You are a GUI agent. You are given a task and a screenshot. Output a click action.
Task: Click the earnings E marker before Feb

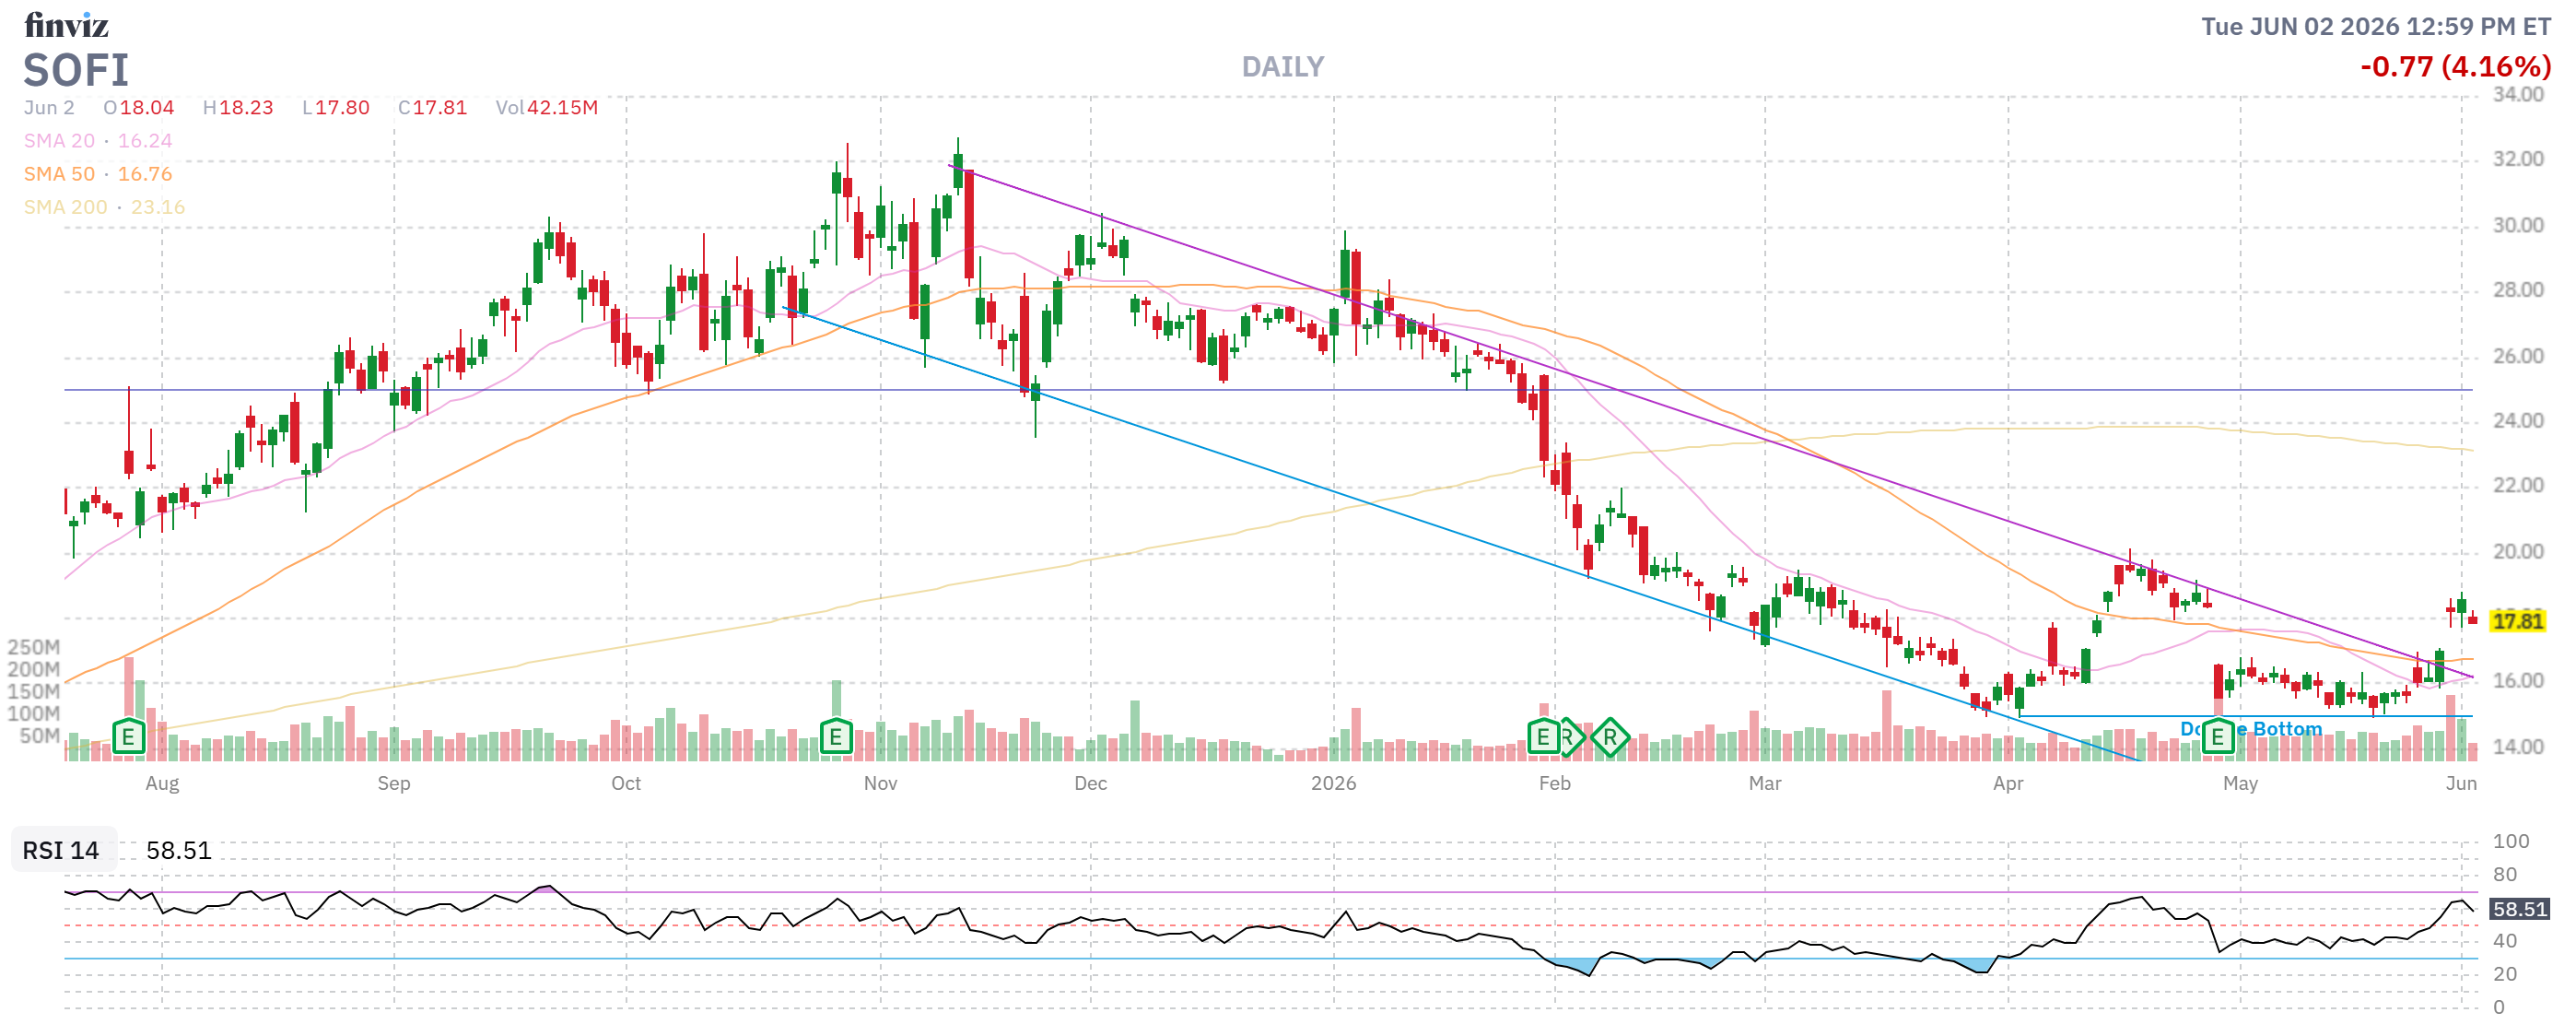(x=1543, y=738)
